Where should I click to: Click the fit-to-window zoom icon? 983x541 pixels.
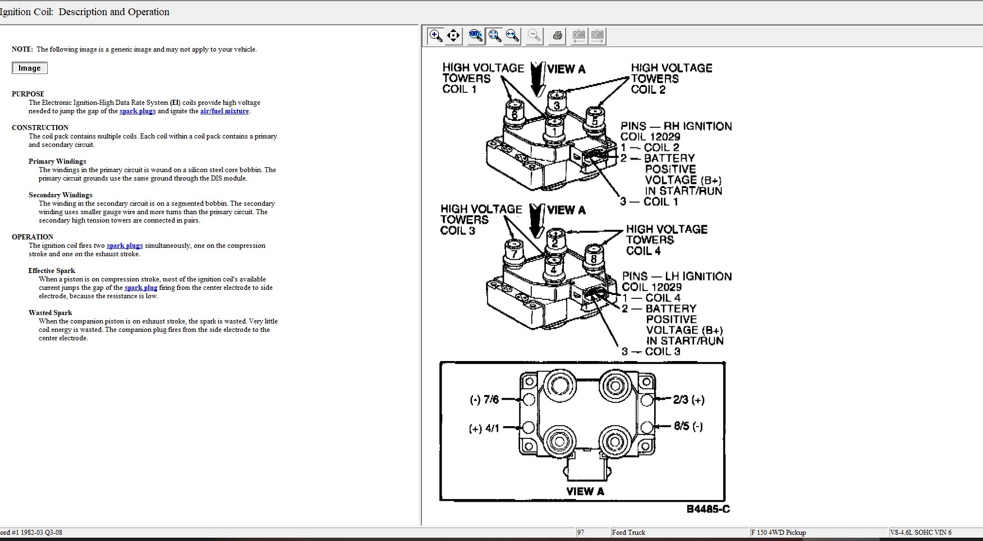494,36
